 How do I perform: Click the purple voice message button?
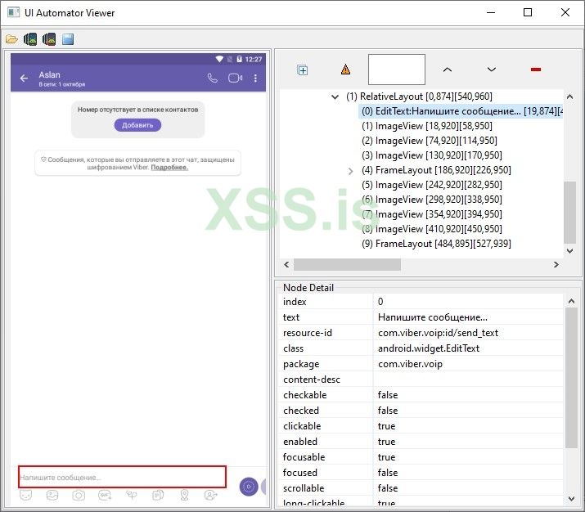pyautogui.click(x=249, y=487)
